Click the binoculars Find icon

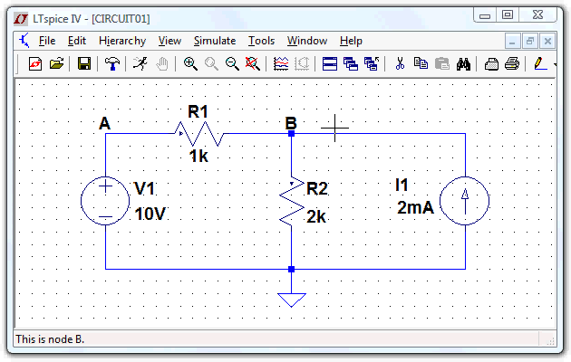click(464, 63)
